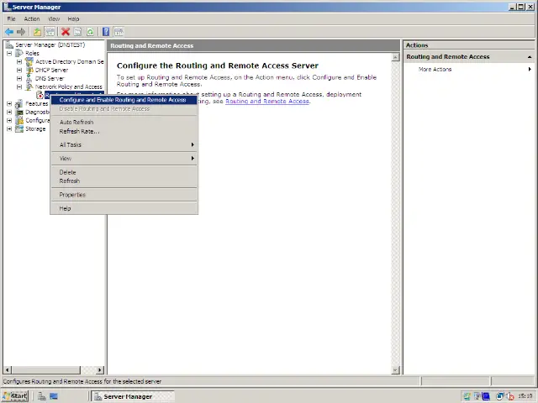This screenshot has height=403, width=538.
Task: Toggle Show/Hide Action Pane toolbar icon
Action: coord(119,32)
